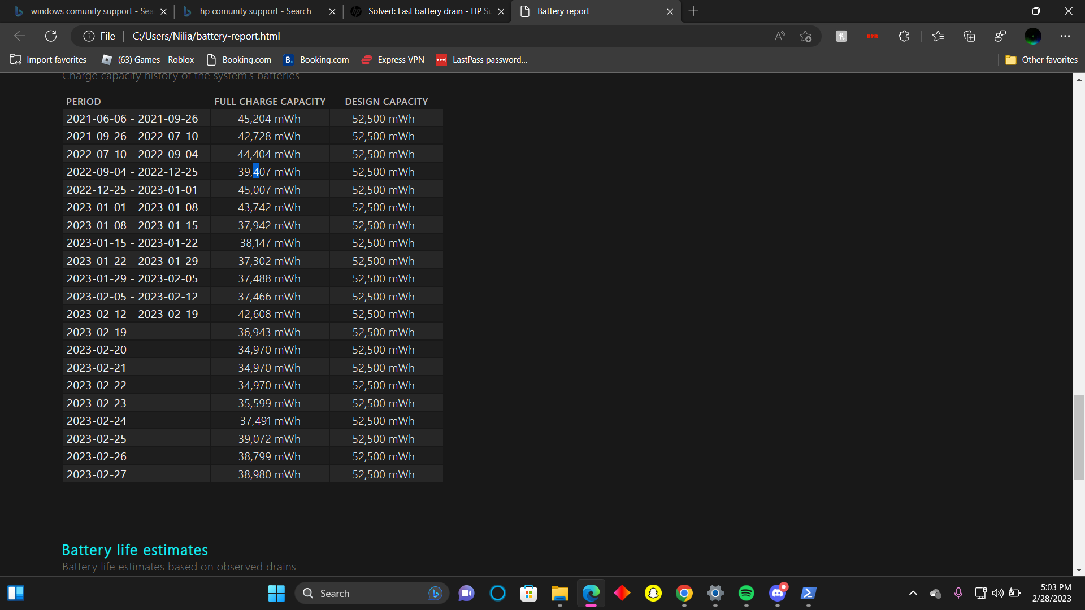Open Spotify from the taskbar
Screen dimensions: 1085x610
[x=746, y=593]
